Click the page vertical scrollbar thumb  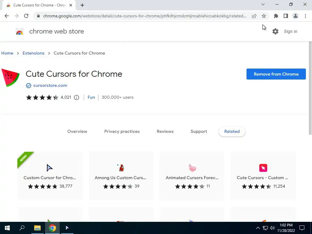coord(310,88)
